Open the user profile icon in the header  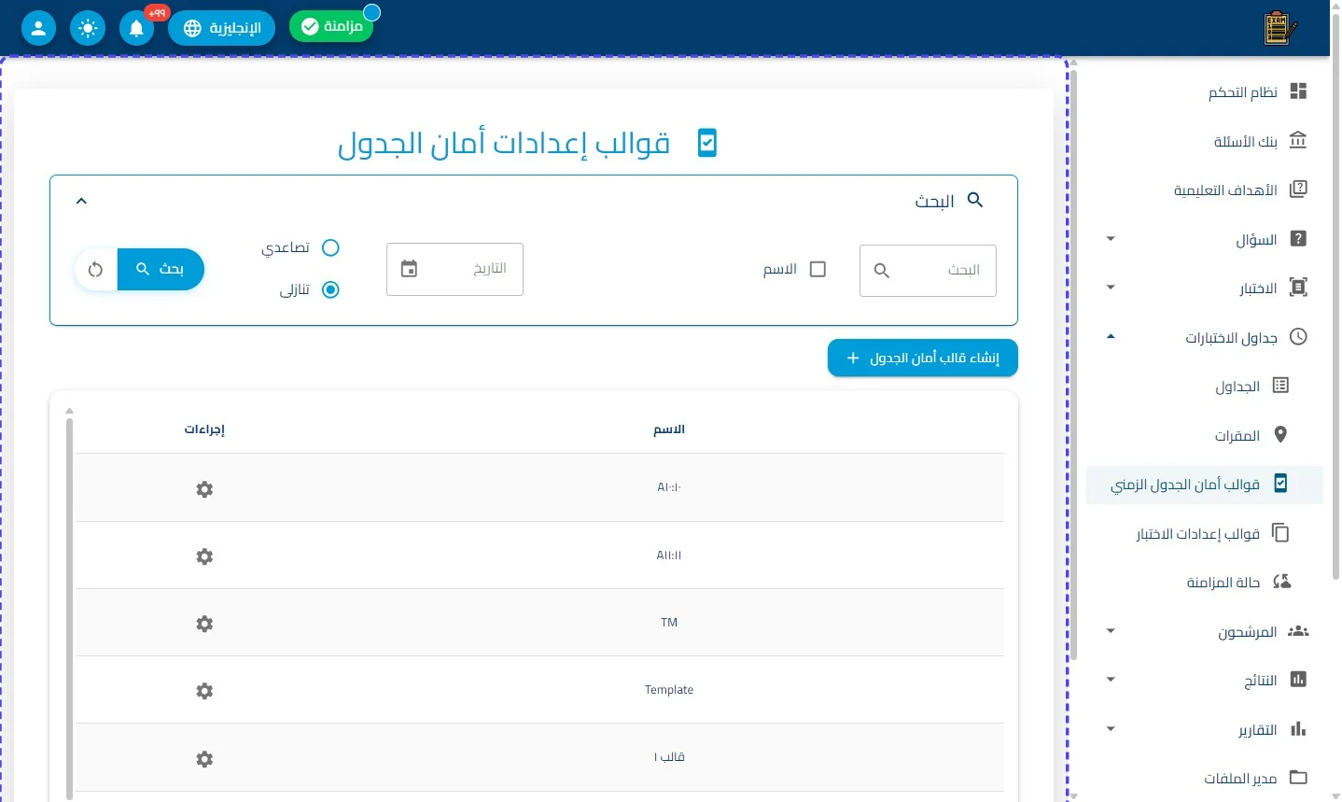point(38,28)
